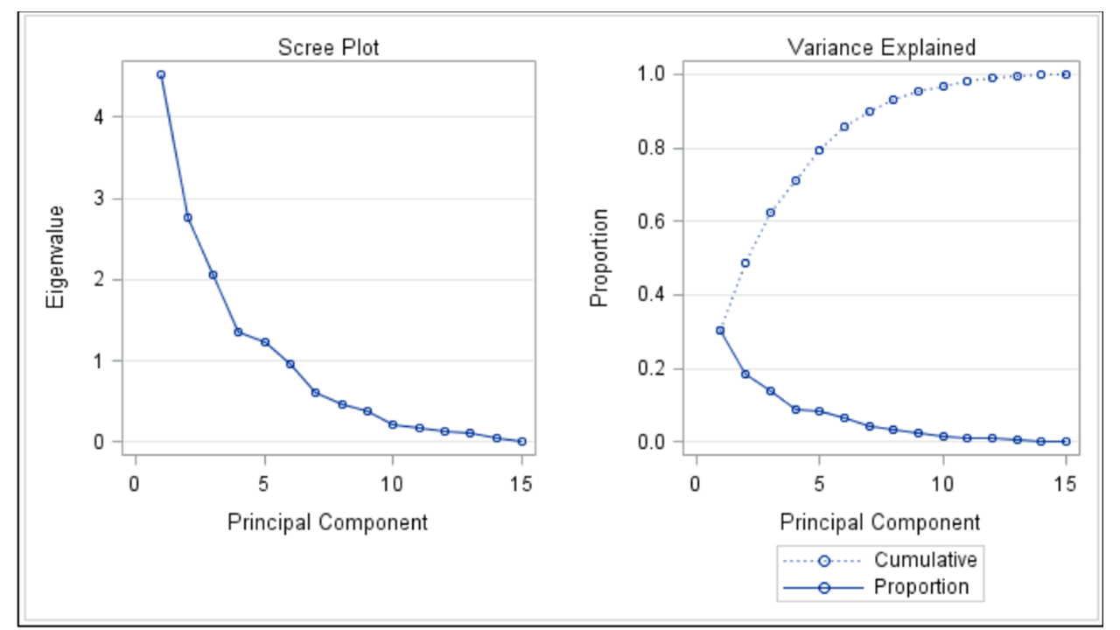The width and height of the screenshot is (1120, 630).
Task: Select the last Scree Plot point at component 15
Action: [521, 442]
